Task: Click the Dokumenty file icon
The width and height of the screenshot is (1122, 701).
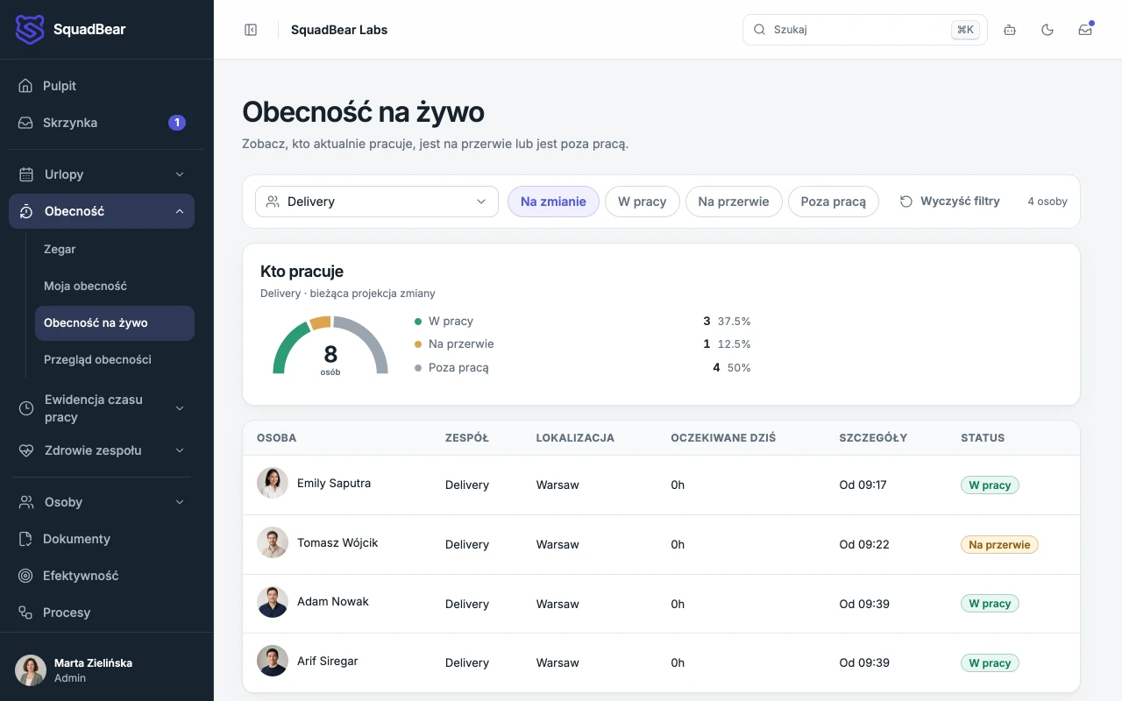Action: click(25, 539)
